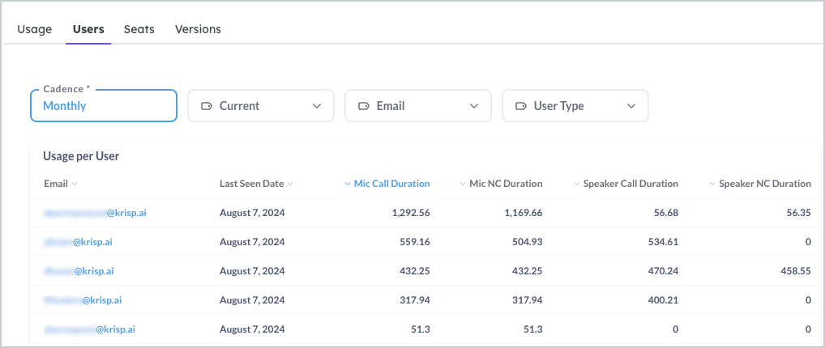Expand the User Type filter dropdown
The image size is (825, 348).
click(x=575, y=106)
